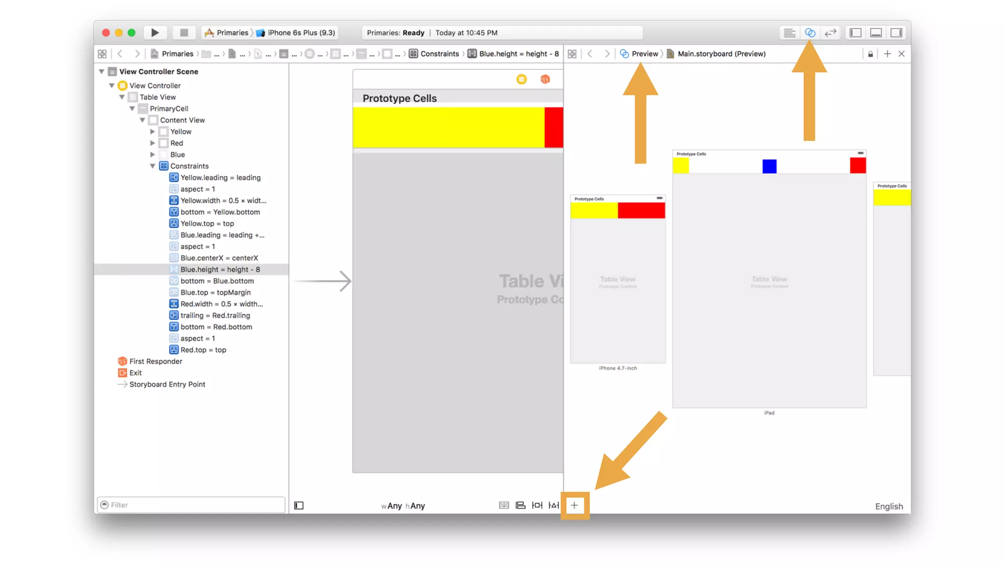Toggle the Debug area visibility

[x=876, y=33]
